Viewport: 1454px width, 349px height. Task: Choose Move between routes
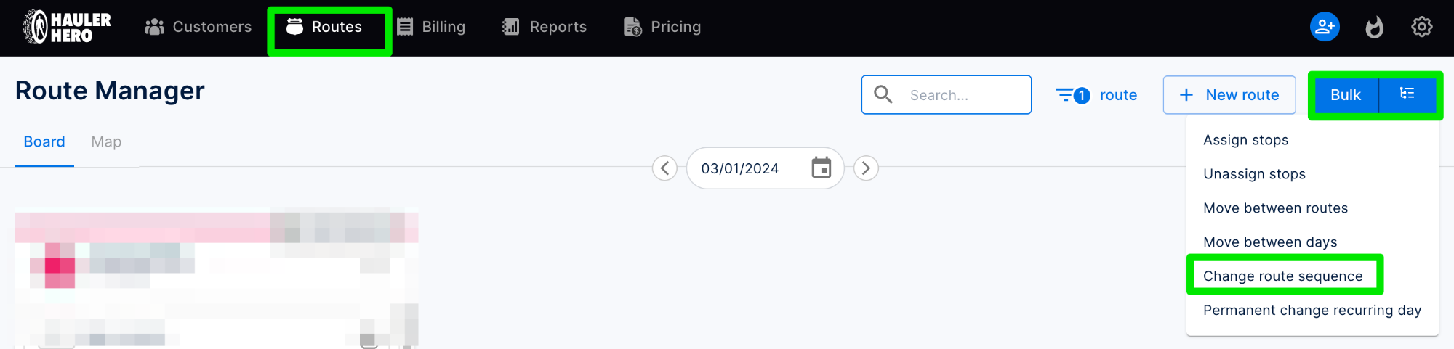[1275, 208]
